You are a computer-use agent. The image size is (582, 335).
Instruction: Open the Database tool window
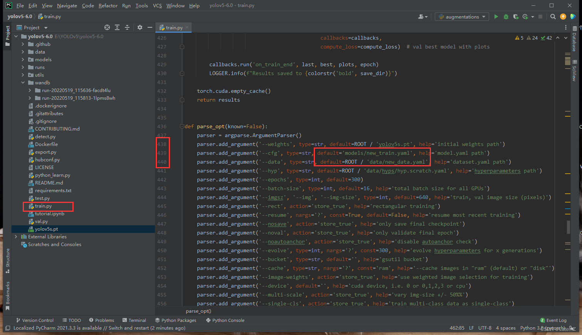(x=574, y=39)
